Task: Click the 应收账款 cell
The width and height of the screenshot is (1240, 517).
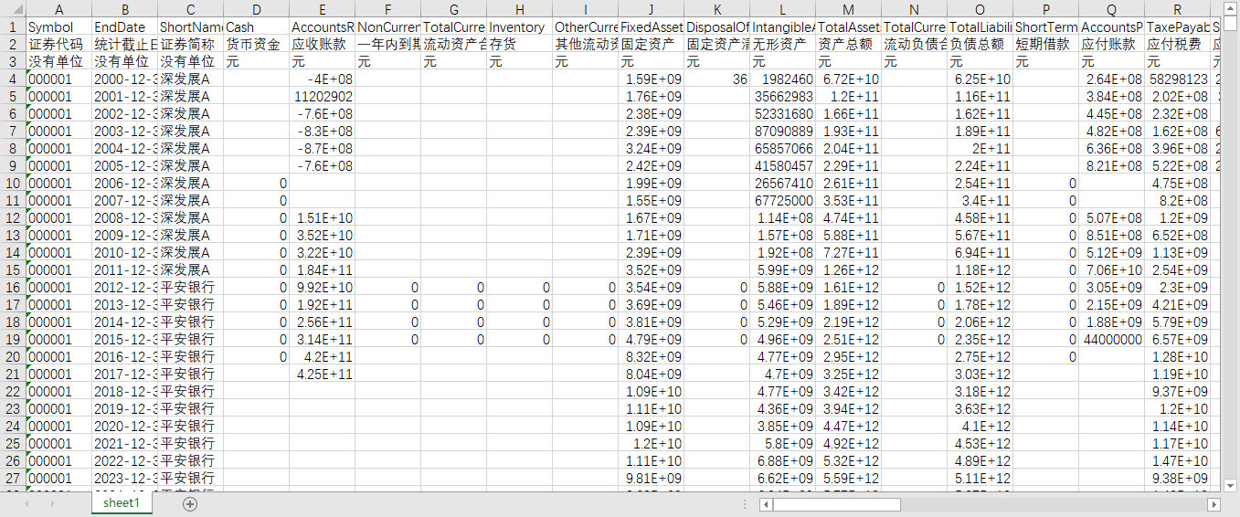Action: [x=322, y=45]
